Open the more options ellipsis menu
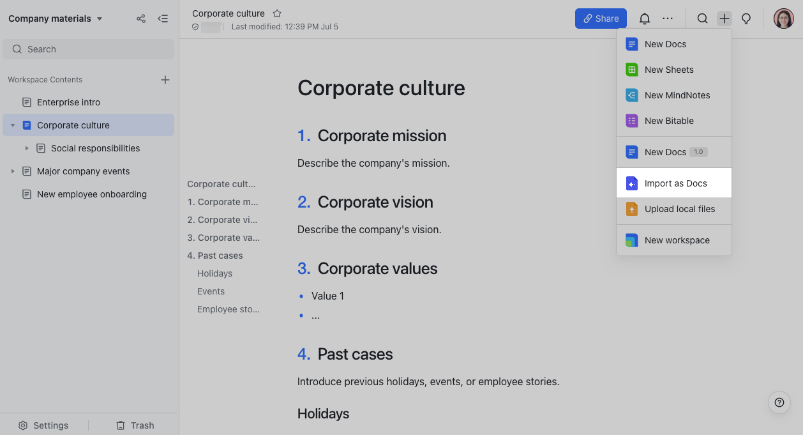The height and width of the screenshot is (435, 803). point(668,19)
